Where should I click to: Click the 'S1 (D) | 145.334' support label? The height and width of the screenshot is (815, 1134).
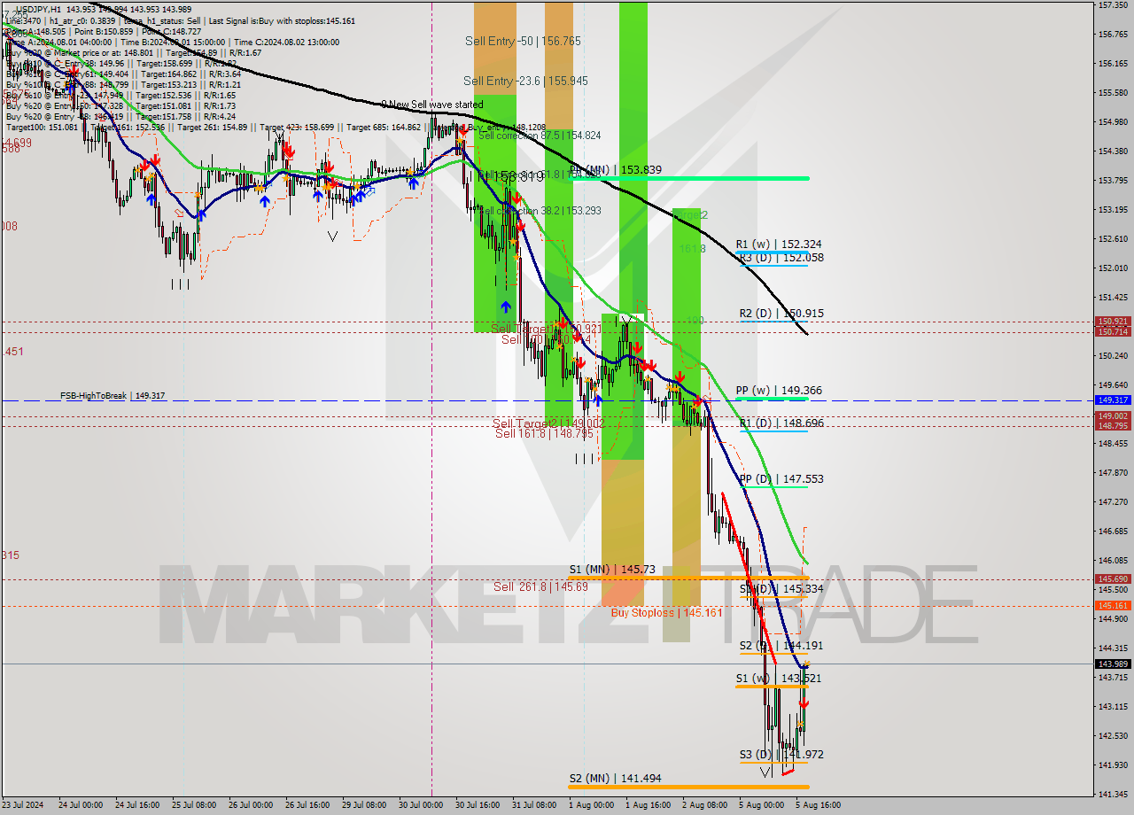click(781, 588)
